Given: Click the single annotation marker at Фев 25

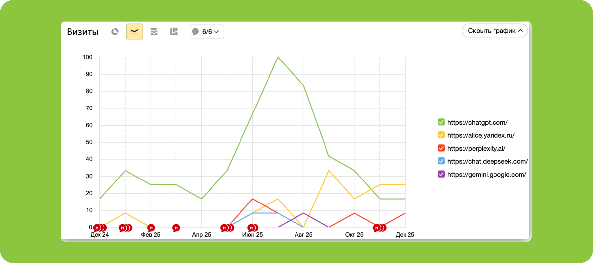Looking at the screenshot, I should pos(151,227).
